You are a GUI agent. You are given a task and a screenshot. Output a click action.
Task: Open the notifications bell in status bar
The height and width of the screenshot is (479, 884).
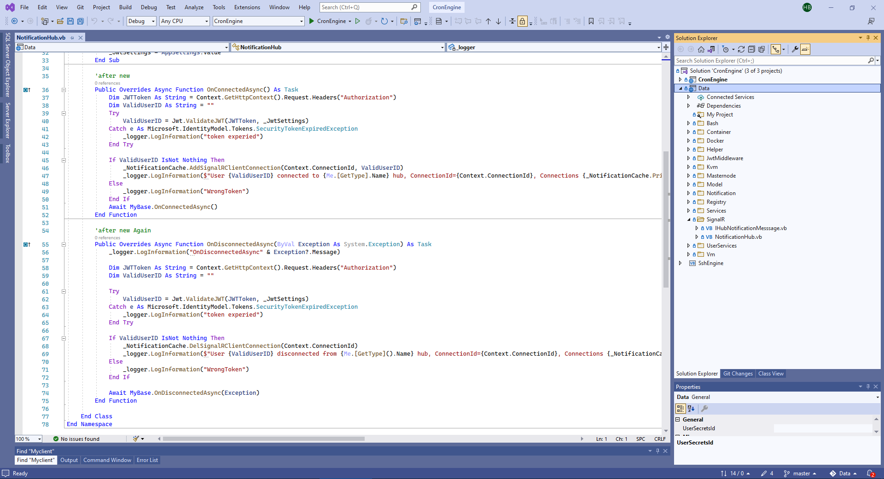tap(870, 473)
